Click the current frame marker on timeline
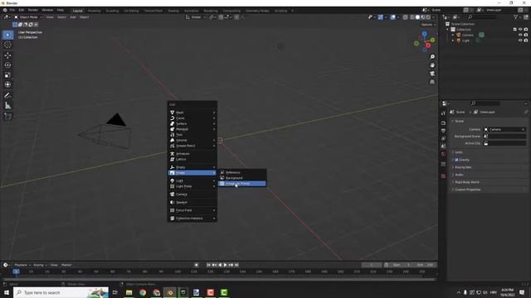 point(16,272)
